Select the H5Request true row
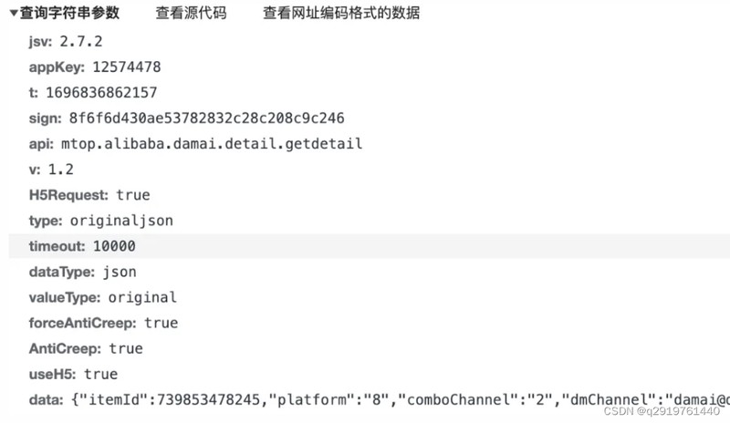This screenshot has width=730, height=423. 89,194
